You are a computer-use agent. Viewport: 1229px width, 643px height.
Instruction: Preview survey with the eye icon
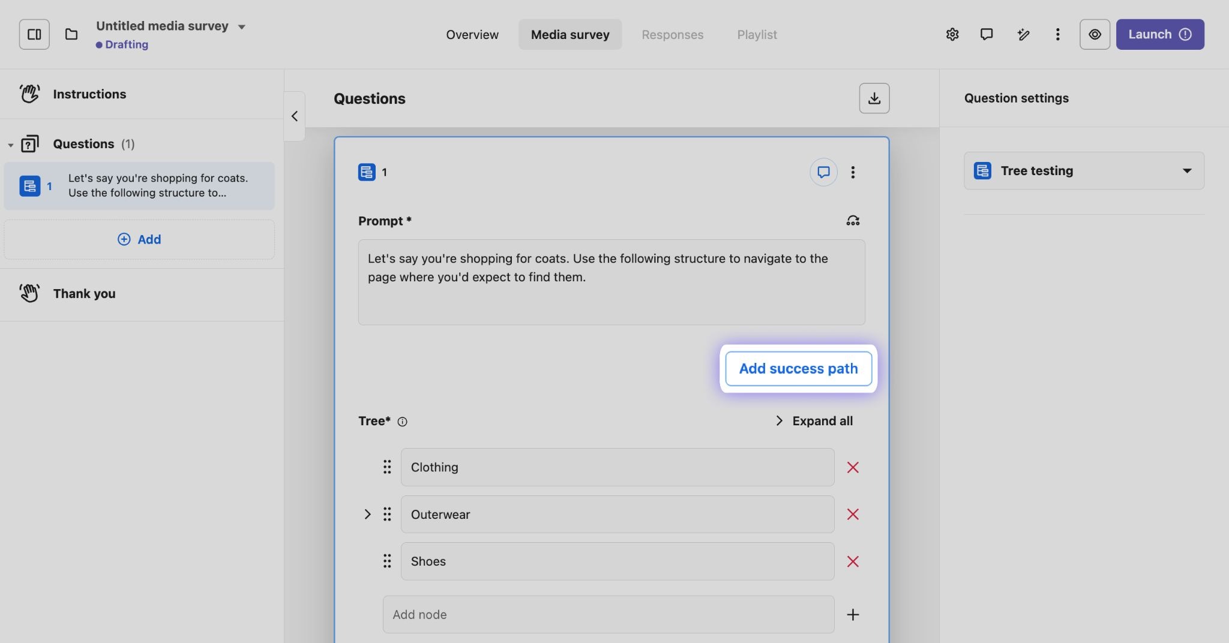click(x=1095, y=34)
